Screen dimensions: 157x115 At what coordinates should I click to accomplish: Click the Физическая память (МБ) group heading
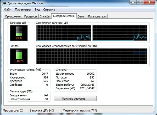click(25, 70)
